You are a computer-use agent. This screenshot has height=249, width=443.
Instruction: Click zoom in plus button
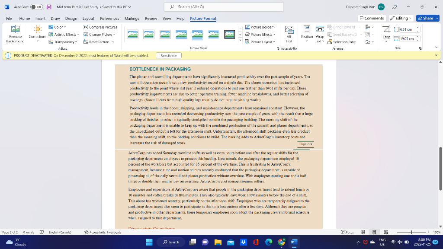point(428,232)
